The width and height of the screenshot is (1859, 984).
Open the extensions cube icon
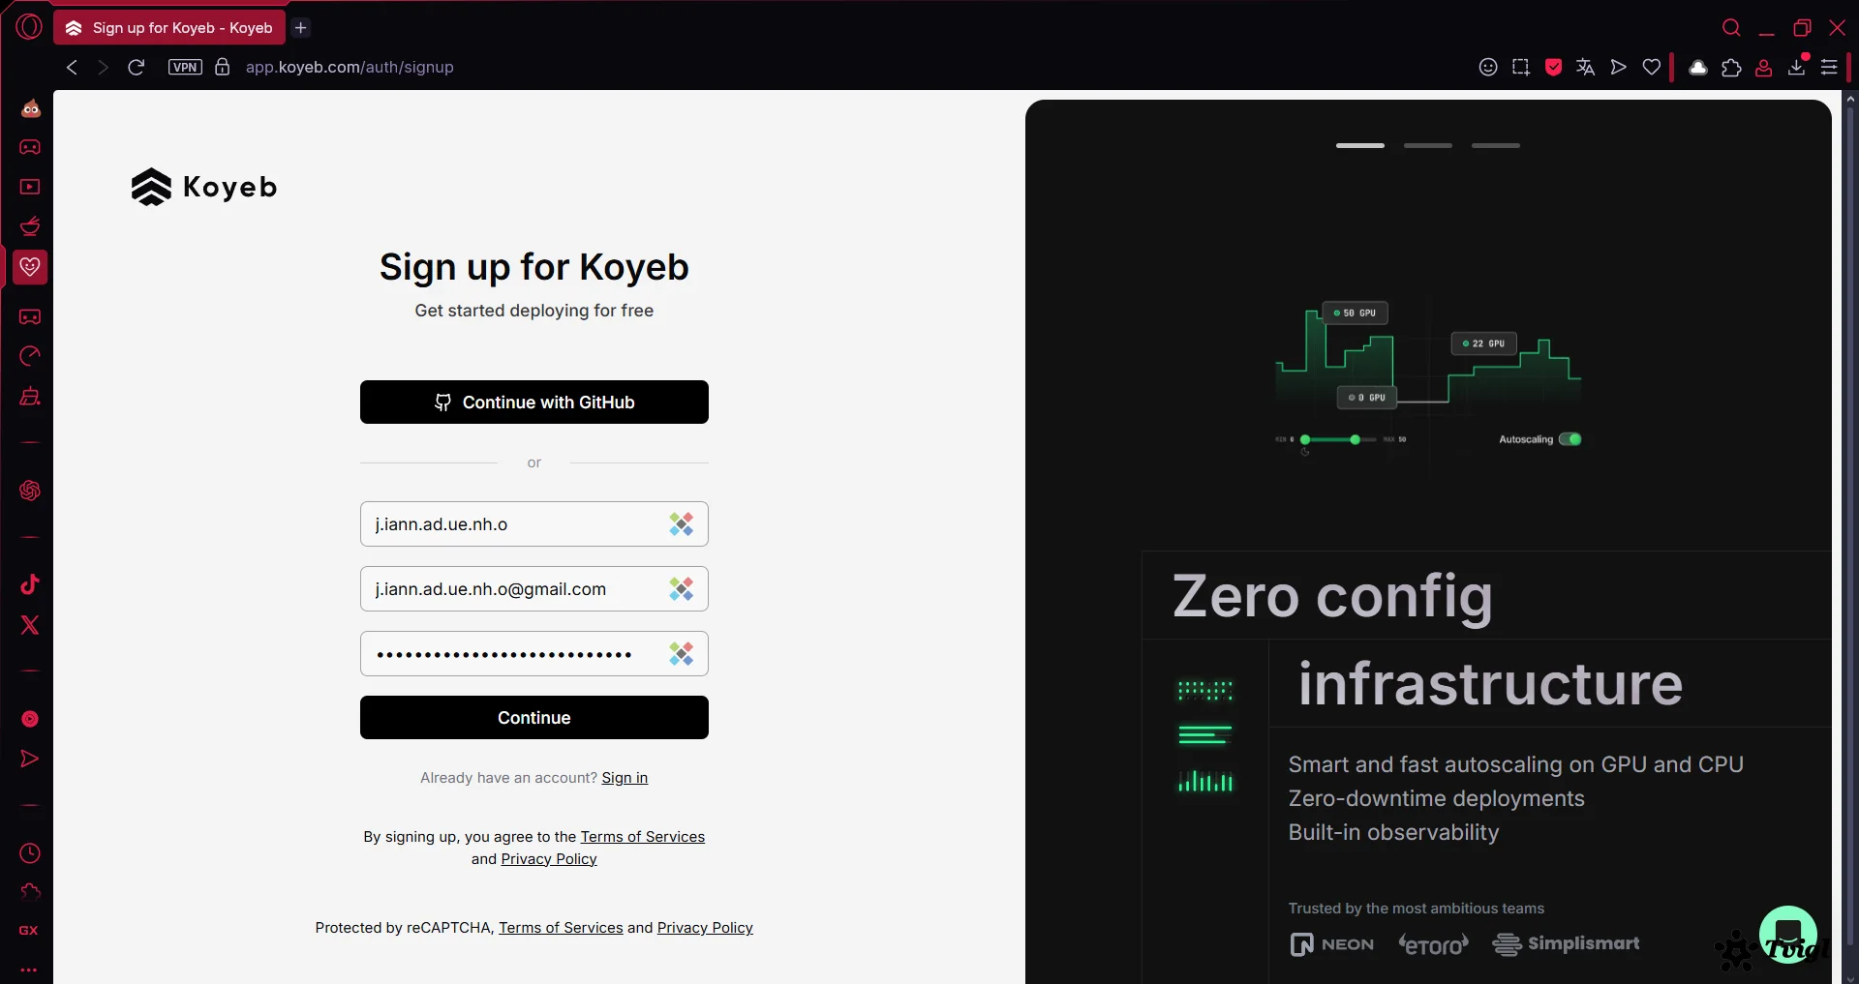[1731, 67]
